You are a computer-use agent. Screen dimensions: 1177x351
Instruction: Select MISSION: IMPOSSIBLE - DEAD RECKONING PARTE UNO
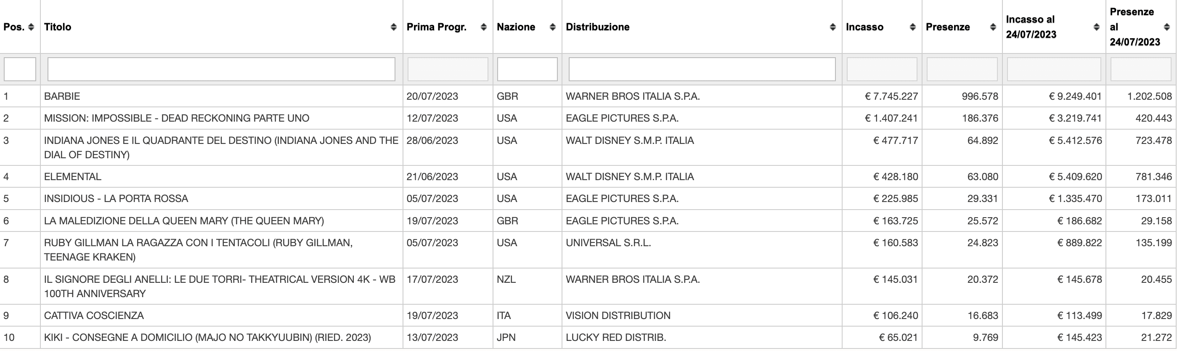click(x=176, y=118)
